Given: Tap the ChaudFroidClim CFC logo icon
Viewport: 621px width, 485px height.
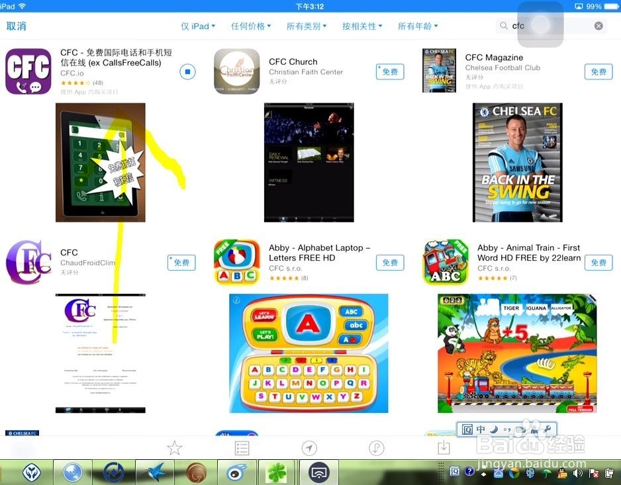Looking at the screenshot, I should (x=28, y=262).
